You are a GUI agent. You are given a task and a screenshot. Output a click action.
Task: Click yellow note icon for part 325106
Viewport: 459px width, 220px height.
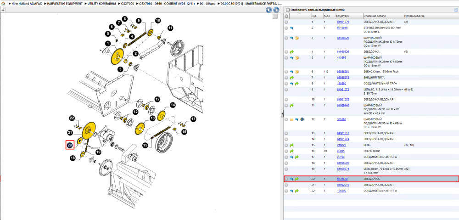pyautogui.click(x=291, y=119)
